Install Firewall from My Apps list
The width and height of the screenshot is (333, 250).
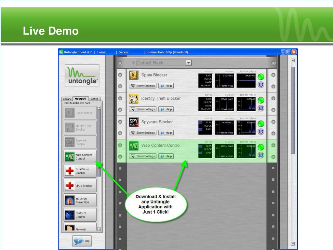(80, 227)
